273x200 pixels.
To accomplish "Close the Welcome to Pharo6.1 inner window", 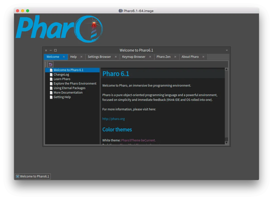I will point(46,50).
